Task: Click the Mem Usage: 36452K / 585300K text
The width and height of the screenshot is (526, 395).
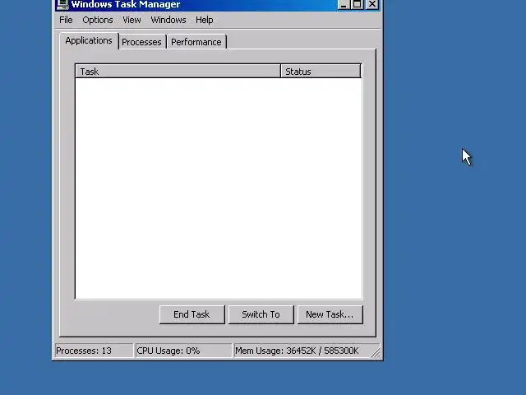Action: pyautogui.click(x=297, y=351)
